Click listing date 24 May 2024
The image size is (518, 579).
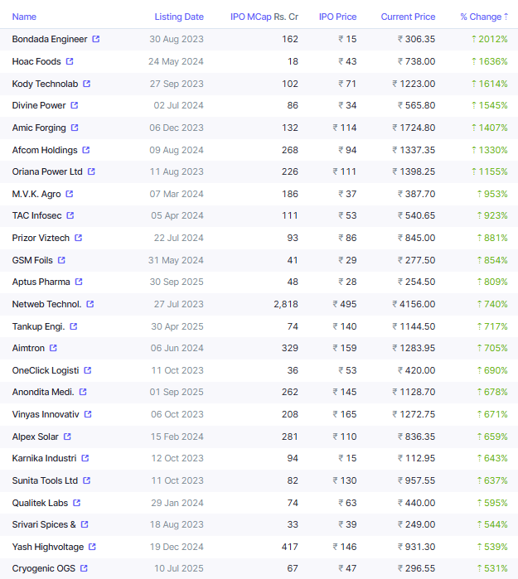tap(176, 61)
